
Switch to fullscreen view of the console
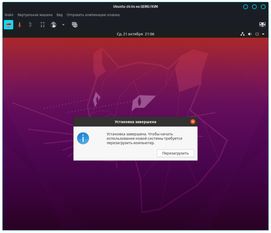coord(262,25)
